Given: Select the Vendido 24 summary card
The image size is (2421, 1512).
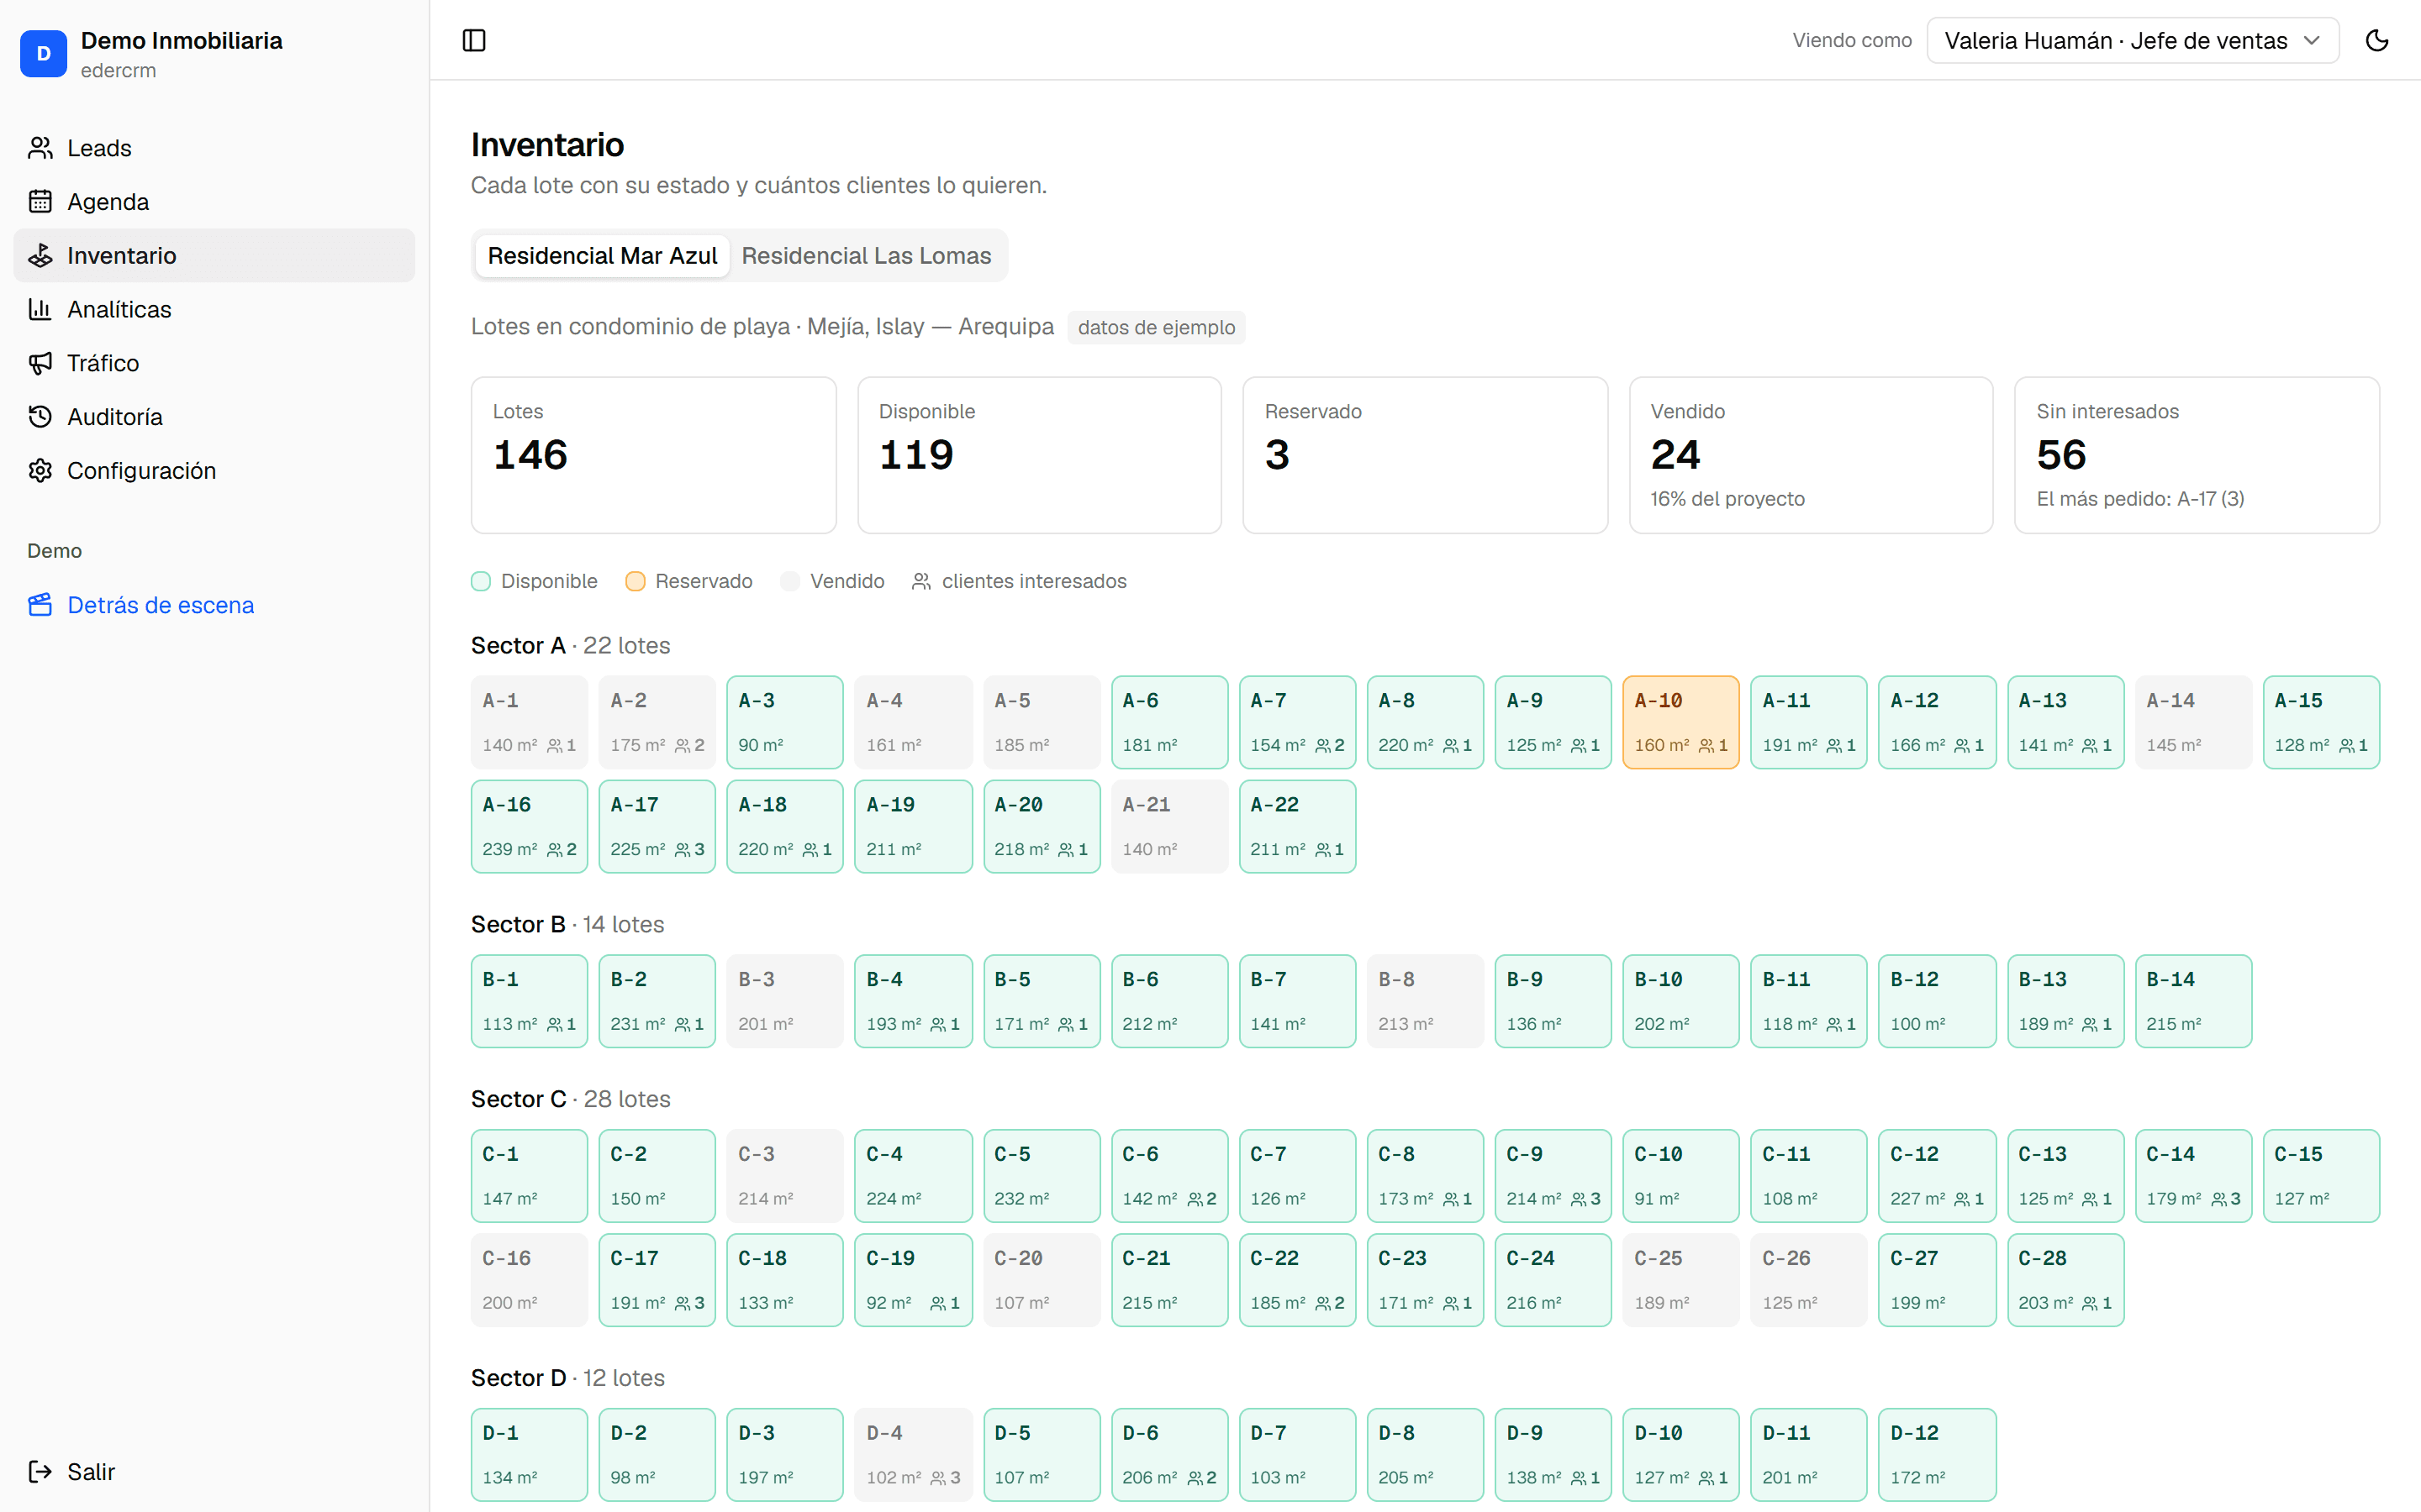Looking at the screenshot, I should point(1811,455).
